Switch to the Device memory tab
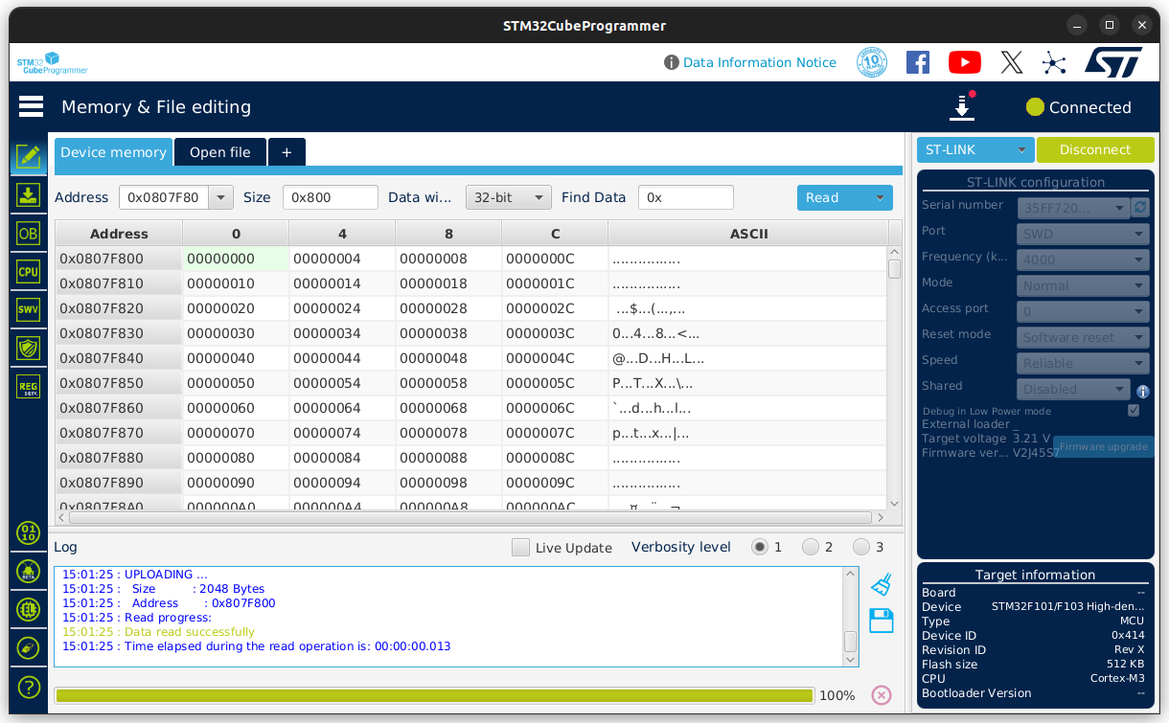 point(113,152)
